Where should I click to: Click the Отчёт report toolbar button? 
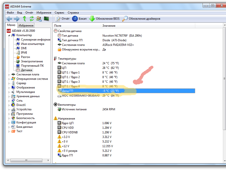pos(62,19)
